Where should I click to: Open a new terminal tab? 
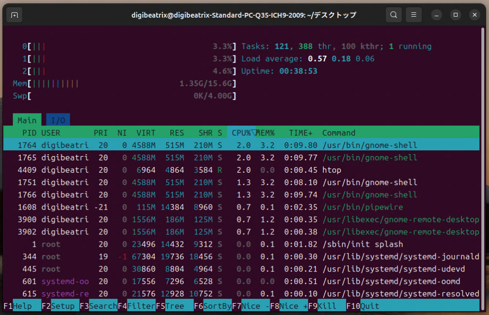(14, 14)
